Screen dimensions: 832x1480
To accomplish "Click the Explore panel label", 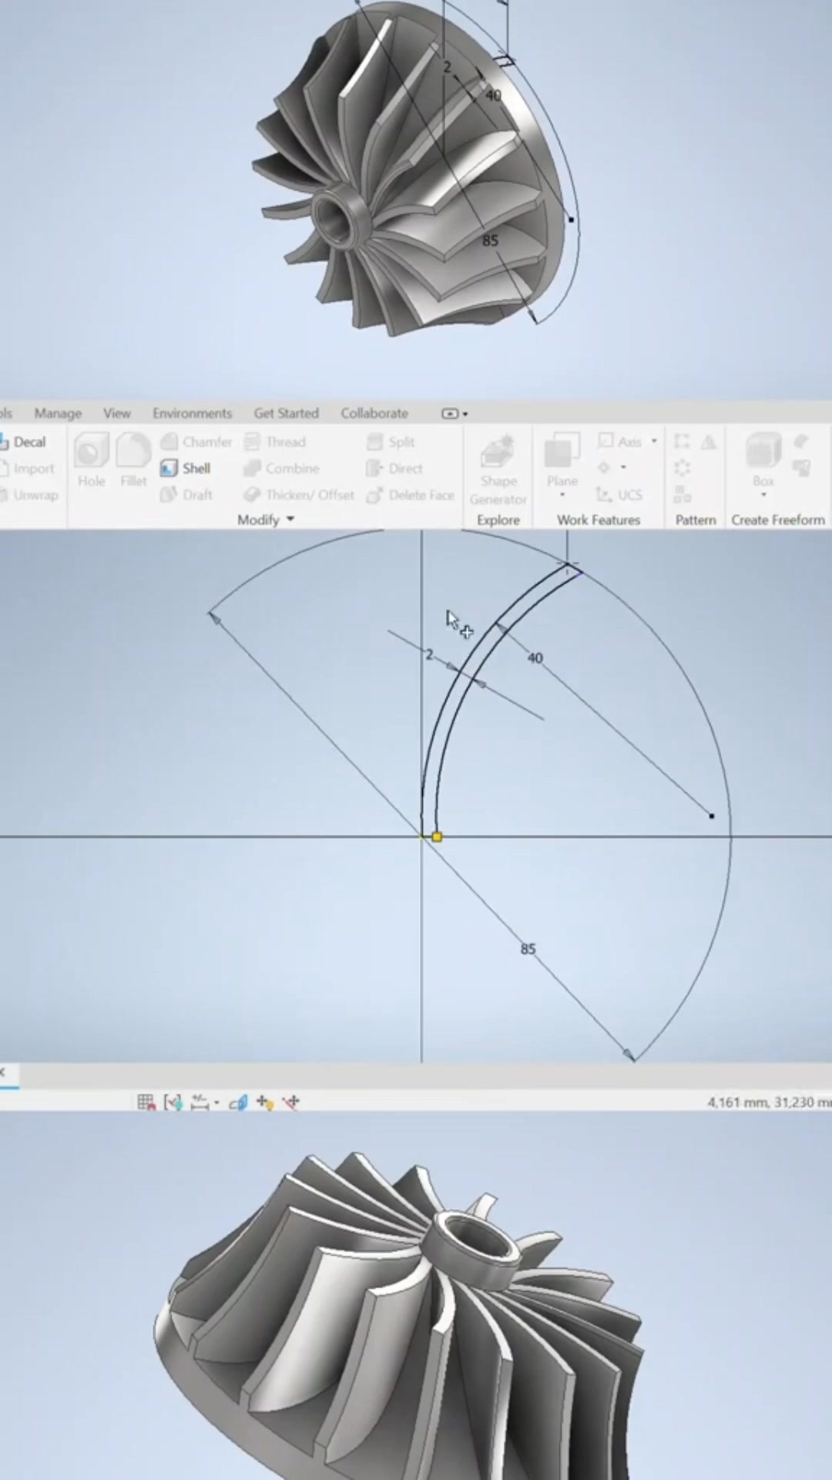I will point(498,520).
